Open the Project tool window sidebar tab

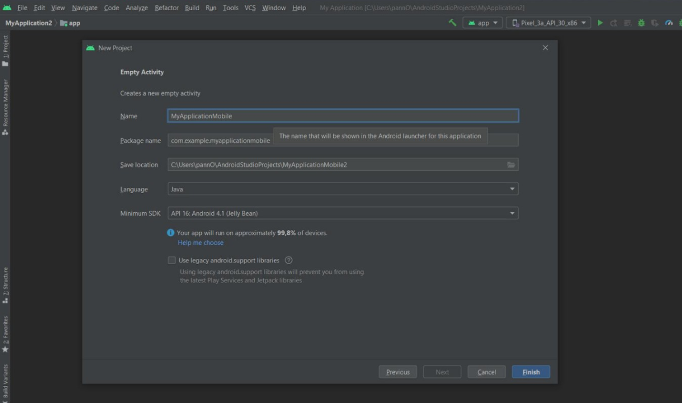[x=5, y=50]
